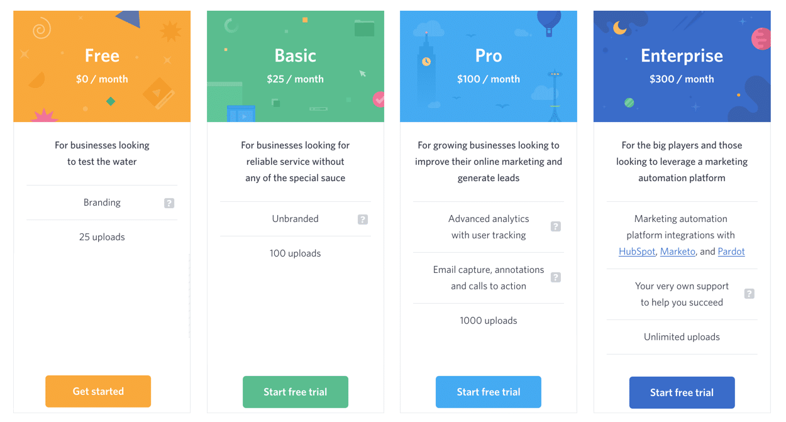Image resolution: width=786 pixels, height=422 pixels.
Task: Click the $100 / month price text
Action: pyautogui.click(x=488, y=79)
